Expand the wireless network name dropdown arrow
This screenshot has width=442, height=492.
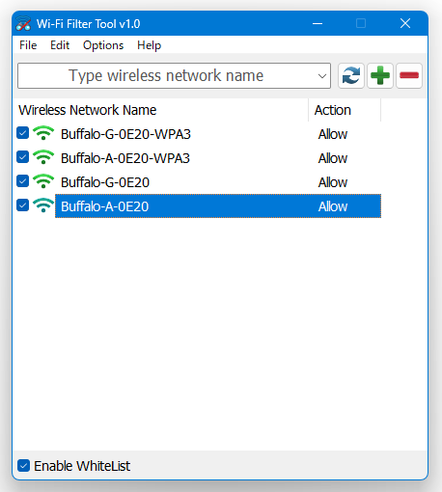(322, 76)
